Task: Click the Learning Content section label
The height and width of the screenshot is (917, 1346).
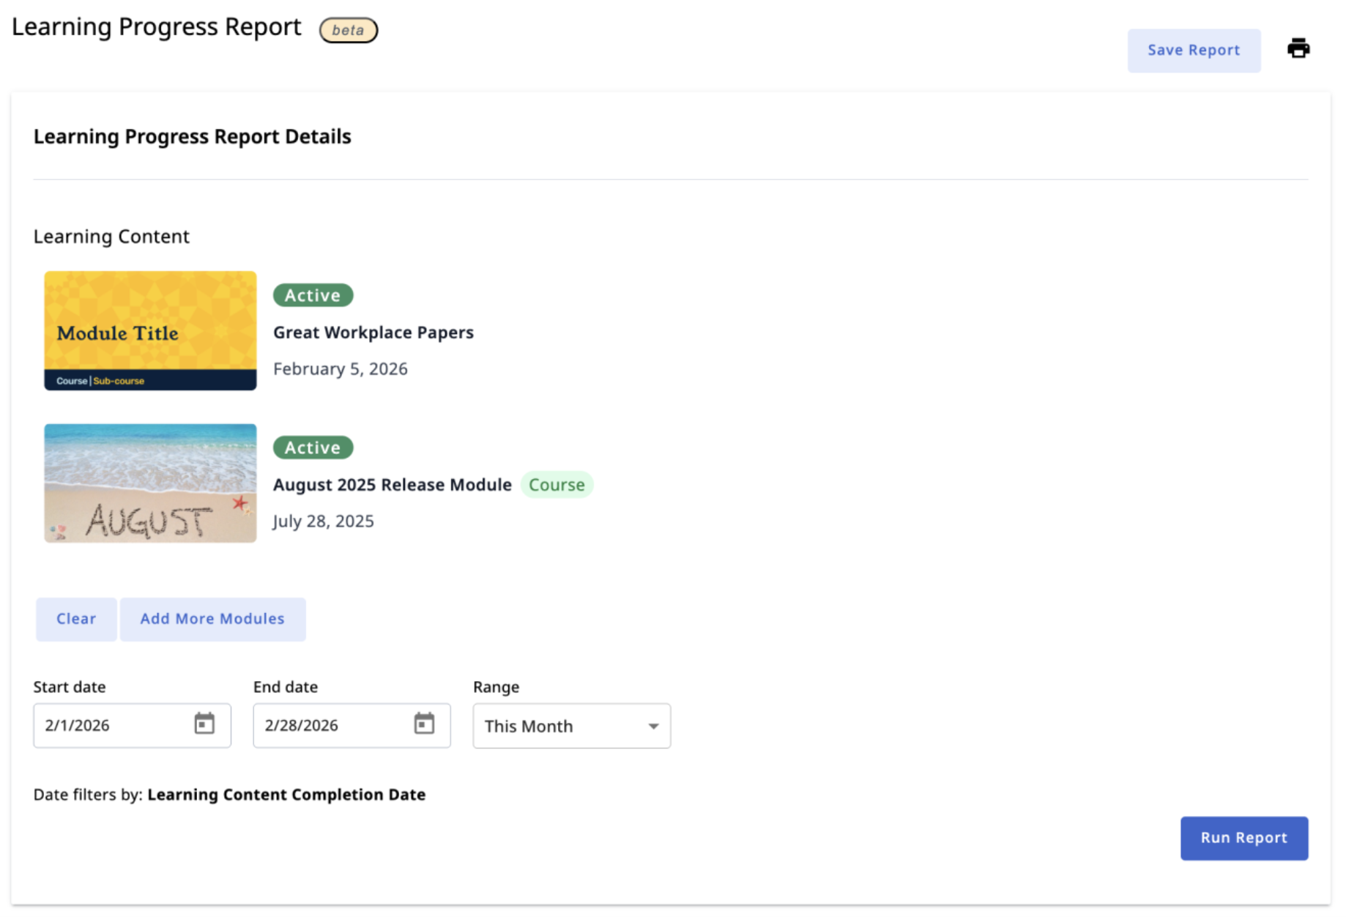Action: point(111,237)
